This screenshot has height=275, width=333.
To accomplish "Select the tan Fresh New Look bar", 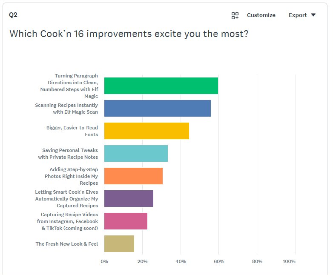I will [119, 243].
